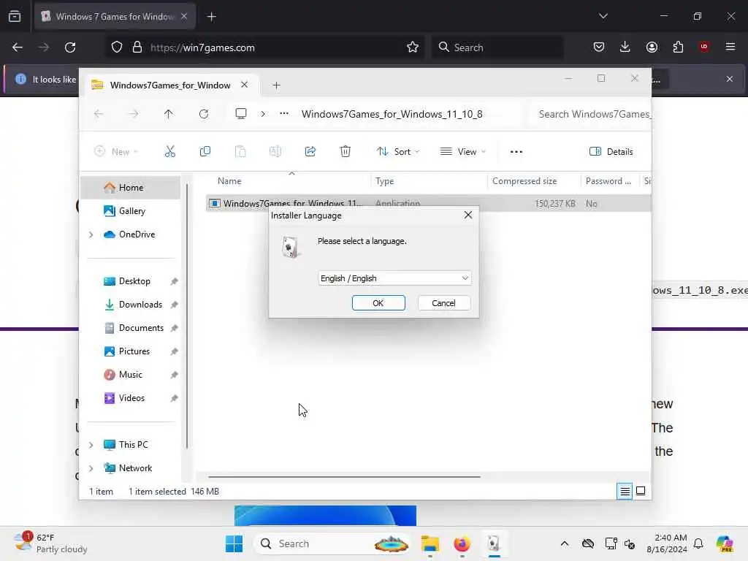This screenshot has width=748, height=561.
Task: Click Explorer Refresh button
Action: [204, 114]
